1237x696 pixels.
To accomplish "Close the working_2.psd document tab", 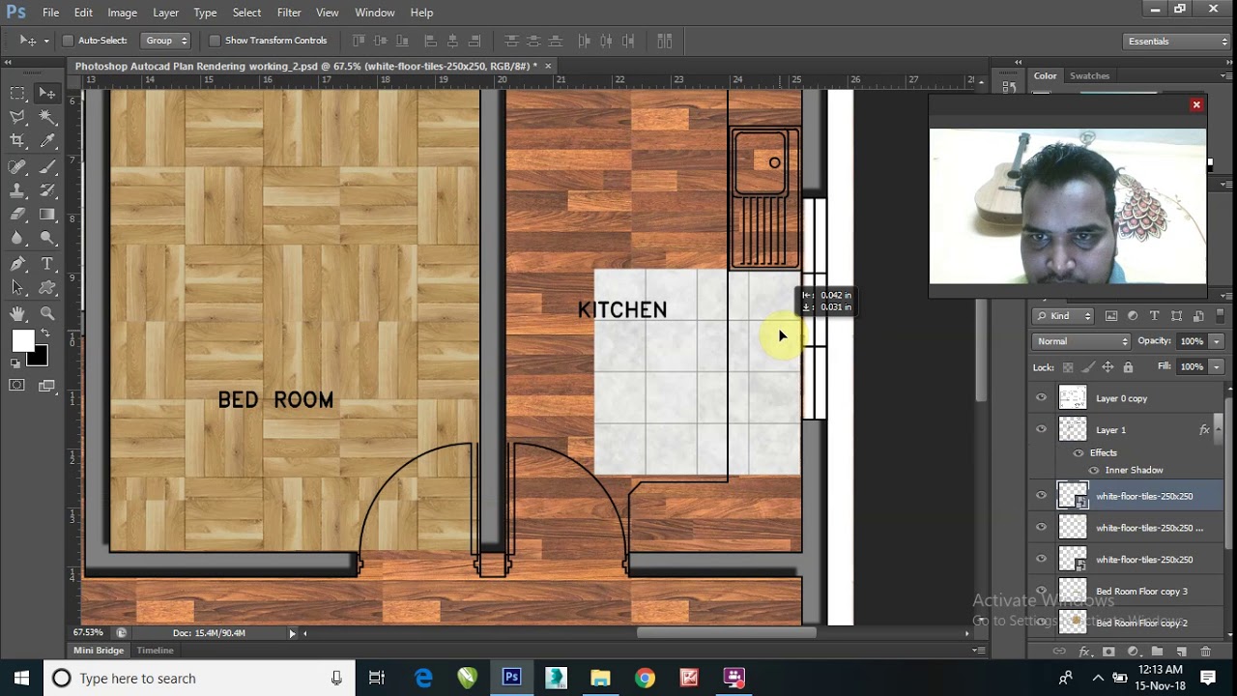I will tap(548, 66).
